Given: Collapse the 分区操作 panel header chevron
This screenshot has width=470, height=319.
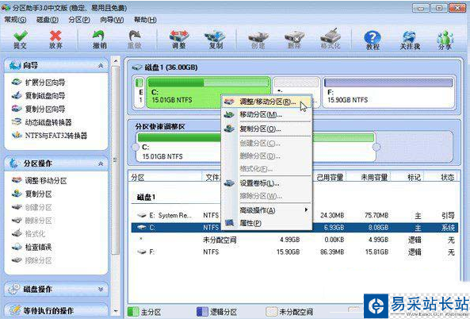Looking at the screenshot, I should pyautogui.click(x=101, y=163).
